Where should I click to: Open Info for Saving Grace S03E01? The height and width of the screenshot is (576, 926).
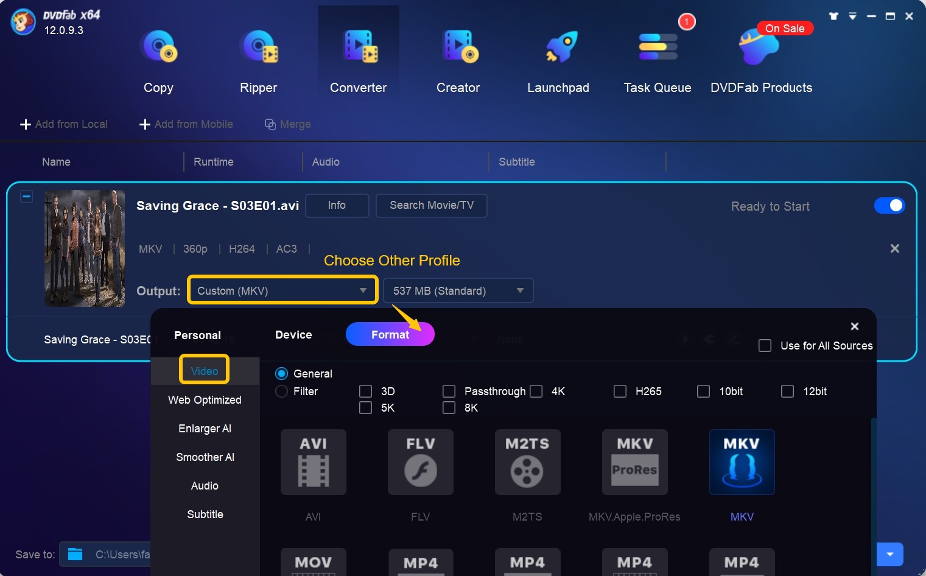tap(337, 205)
